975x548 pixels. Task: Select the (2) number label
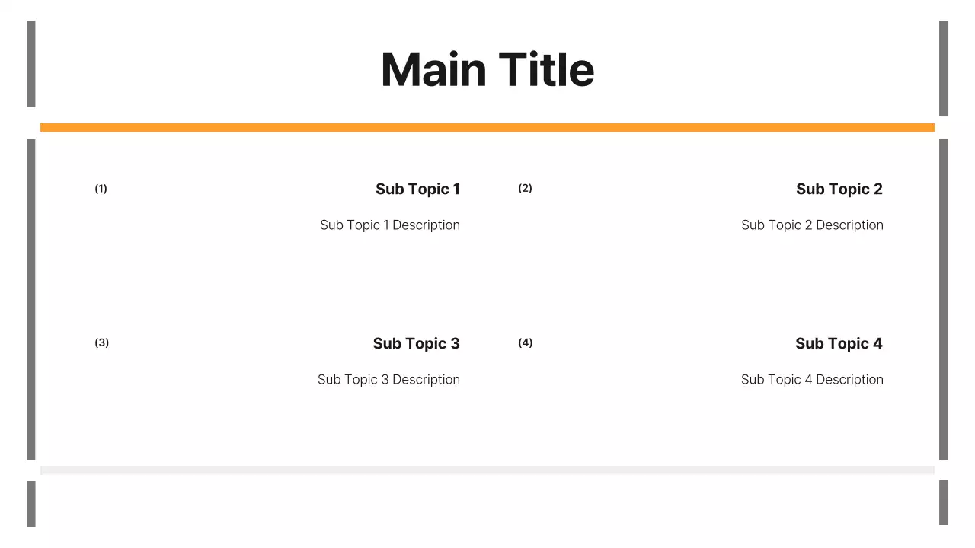pyautogui.click(x=526, y=188)
